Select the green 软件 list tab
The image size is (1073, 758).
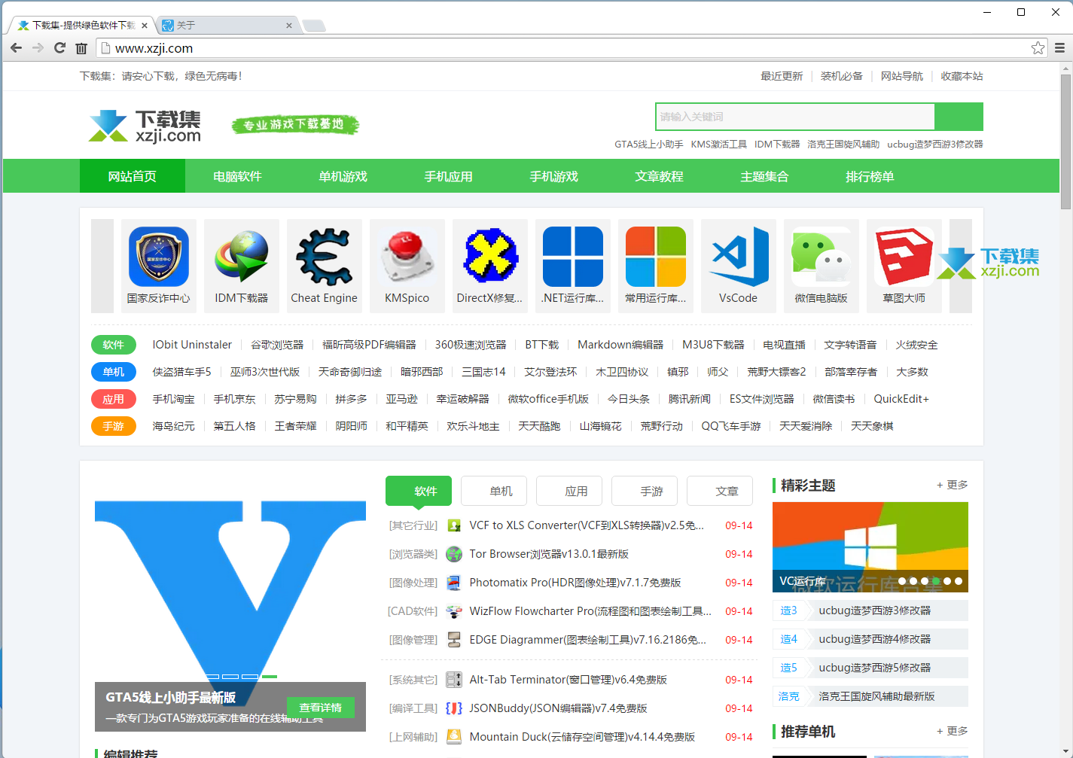pos(419,491)
